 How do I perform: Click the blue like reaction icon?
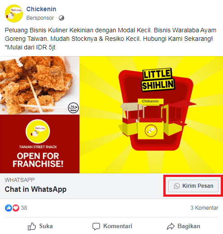9,208
